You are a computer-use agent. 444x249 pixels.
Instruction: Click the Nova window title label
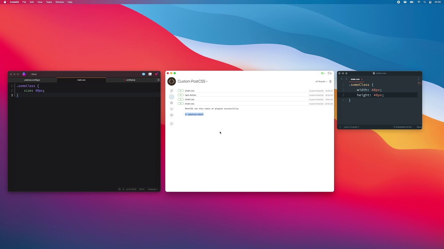(x=34, y=74)
